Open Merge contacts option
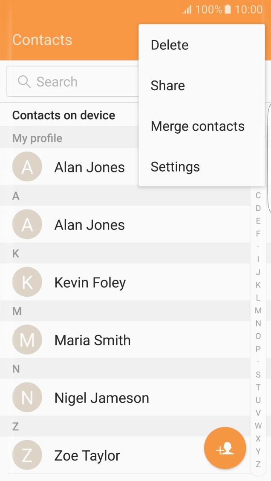Image resolution: width=271 pixels, height=481 pixels. 197,126
